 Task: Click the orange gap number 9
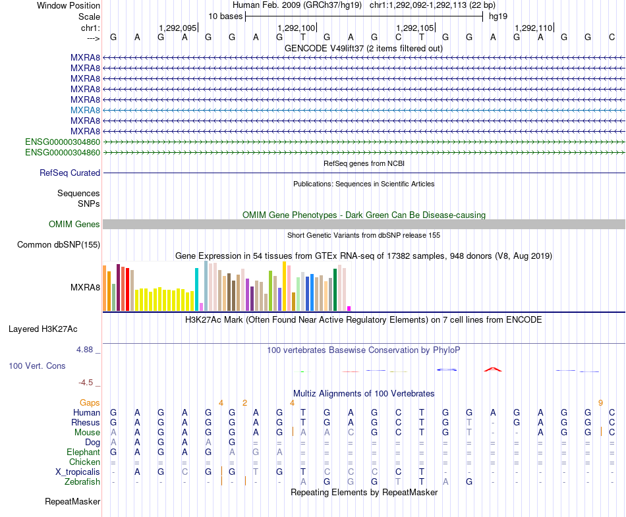600,403
